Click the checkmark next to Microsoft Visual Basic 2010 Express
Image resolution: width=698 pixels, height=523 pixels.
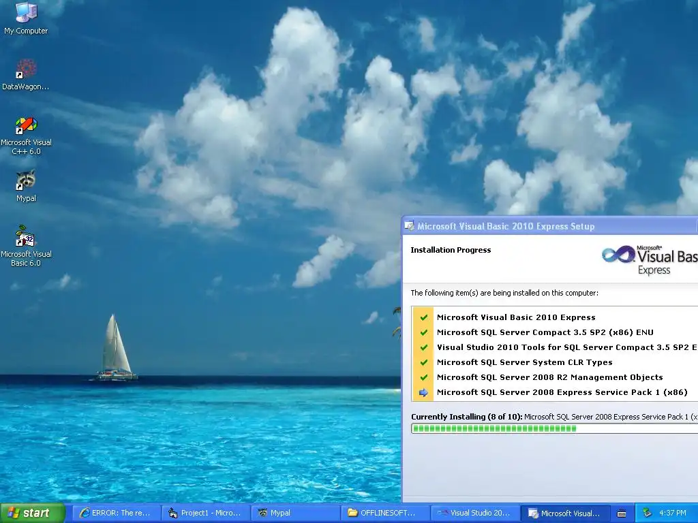[x=424, y=317]
